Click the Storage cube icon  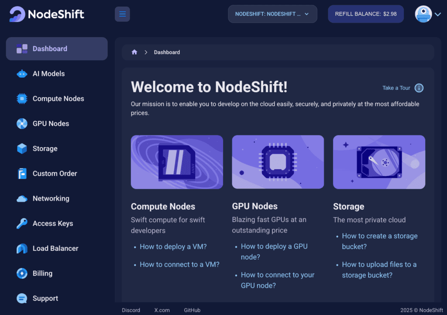[22, 148]
